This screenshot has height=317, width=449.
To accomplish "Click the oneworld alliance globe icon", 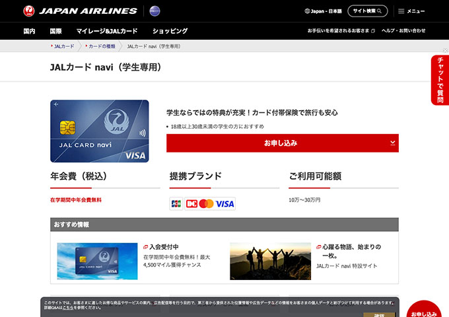I will coord(155,11).
